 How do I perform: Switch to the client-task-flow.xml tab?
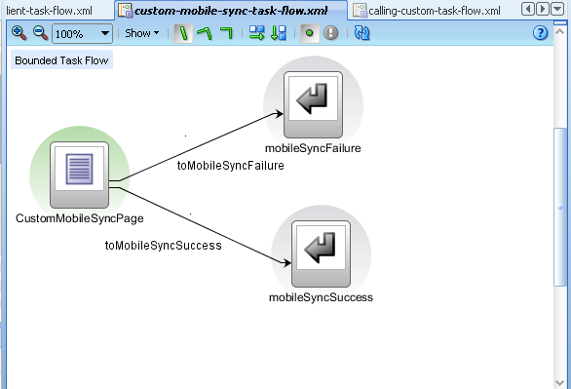click(49, 11)
